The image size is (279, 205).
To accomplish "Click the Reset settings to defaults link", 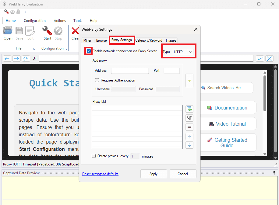I will click(x=100, y=174).
